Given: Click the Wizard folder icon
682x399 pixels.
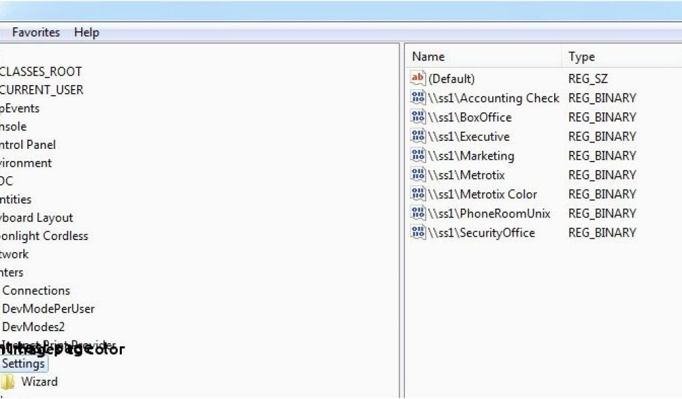Looking at the screenshot, I should (7, 382).
